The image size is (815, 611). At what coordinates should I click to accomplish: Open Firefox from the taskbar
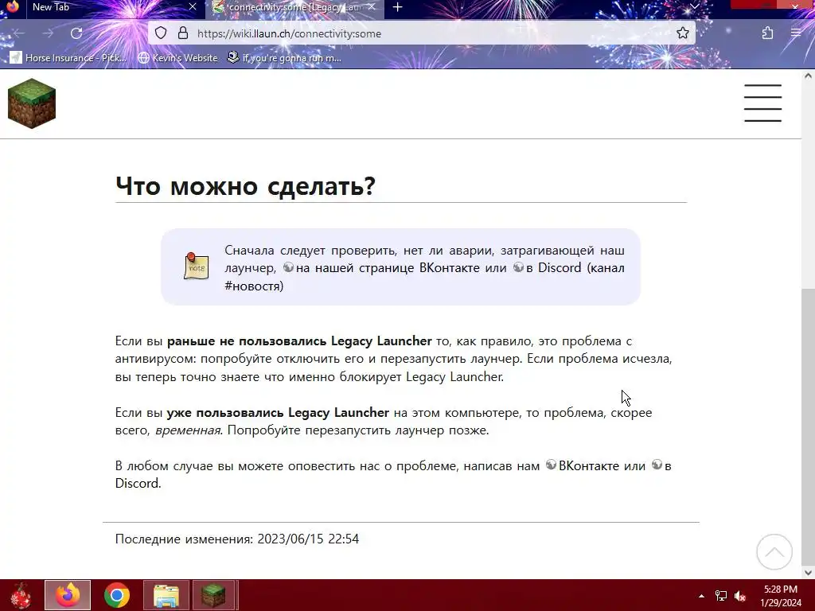(x=68, y=595)
